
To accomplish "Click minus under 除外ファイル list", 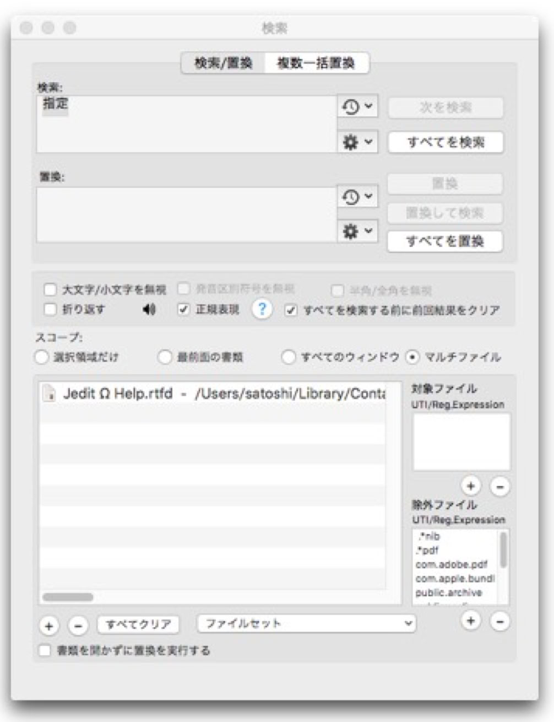I will (x=499, y=622).
